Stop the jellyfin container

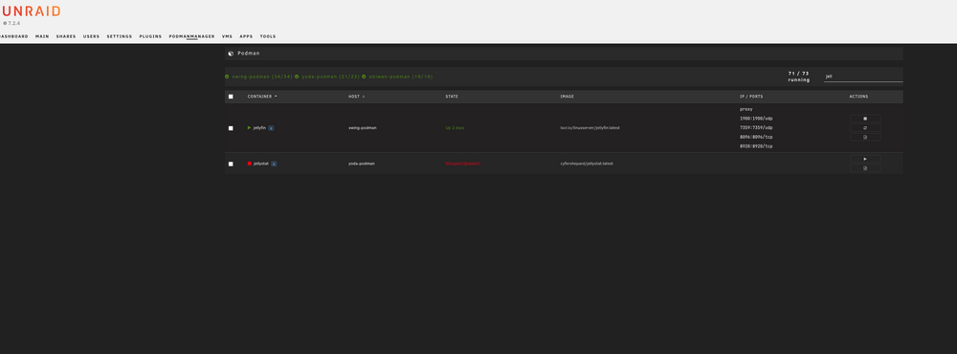pyautogui.click(x=865, y=119)
